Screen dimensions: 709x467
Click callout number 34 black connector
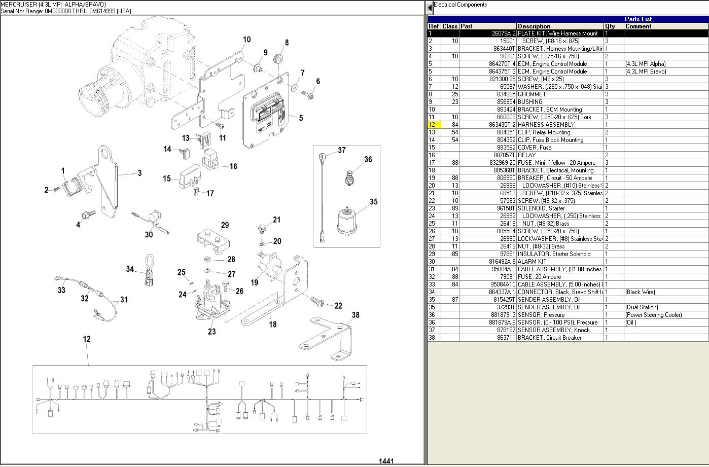coord(130,269)
